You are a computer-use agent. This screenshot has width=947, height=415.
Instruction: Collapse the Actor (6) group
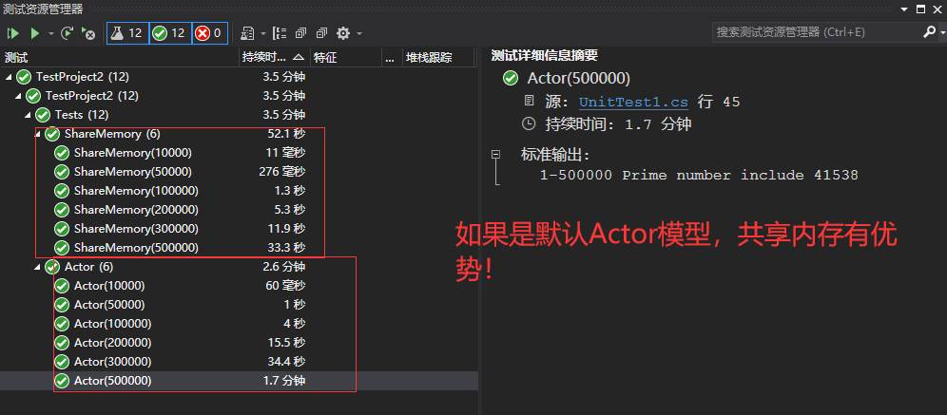37,267
